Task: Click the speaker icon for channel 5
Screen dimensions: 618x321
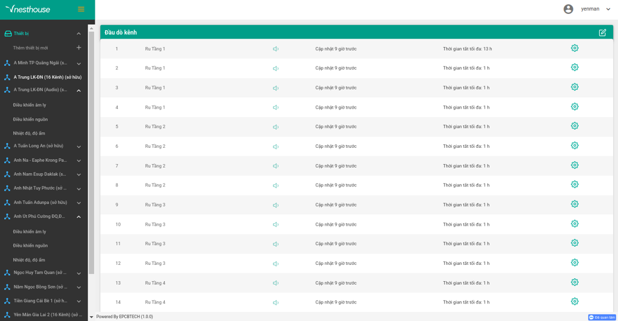Action: (x=275, y=127)
